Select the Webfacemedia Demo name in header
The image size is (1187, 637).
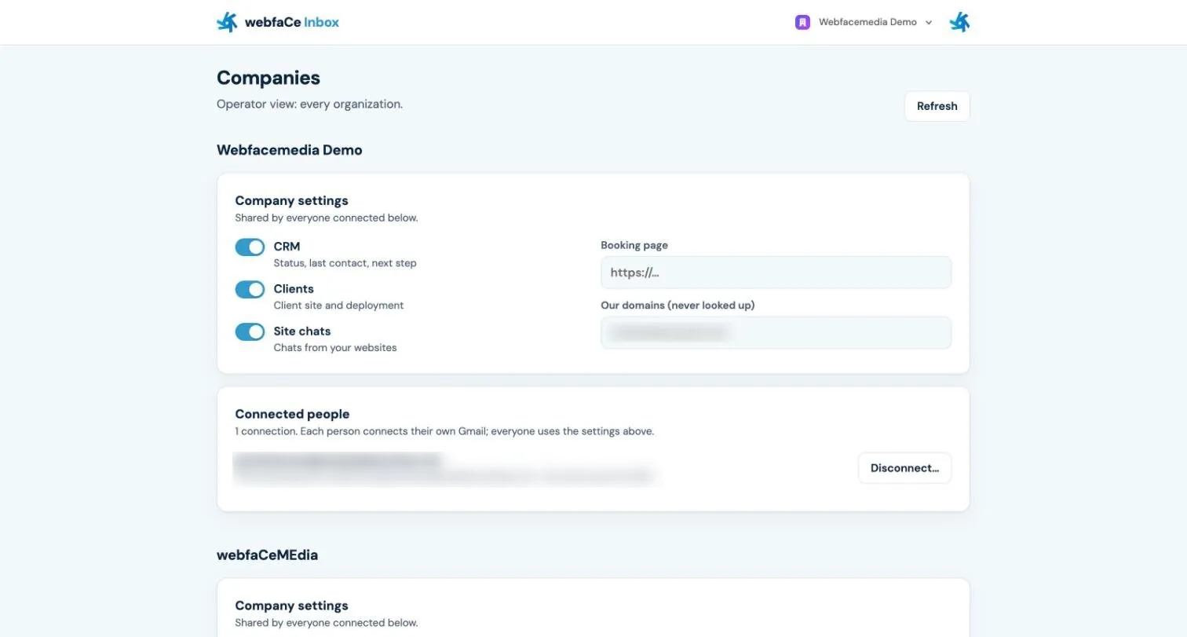click(x=867, y=22)
